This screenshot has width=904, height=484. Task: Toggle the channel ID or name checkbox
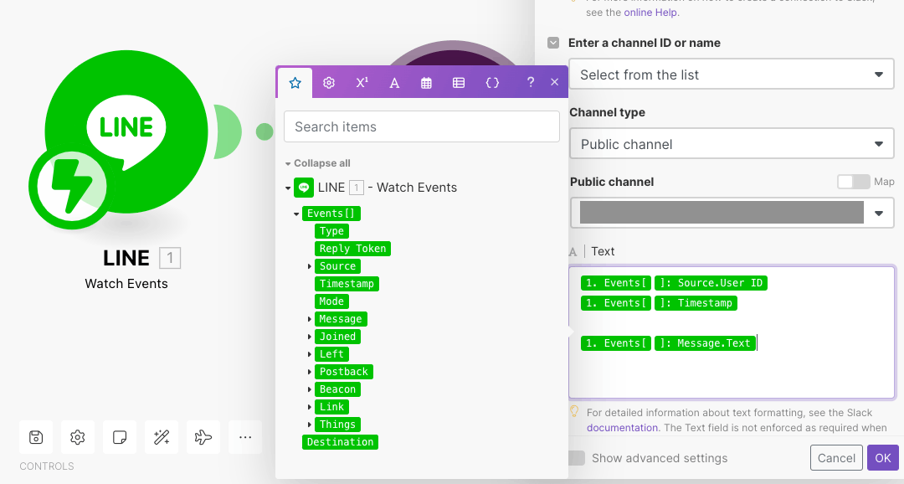[553, 43]
